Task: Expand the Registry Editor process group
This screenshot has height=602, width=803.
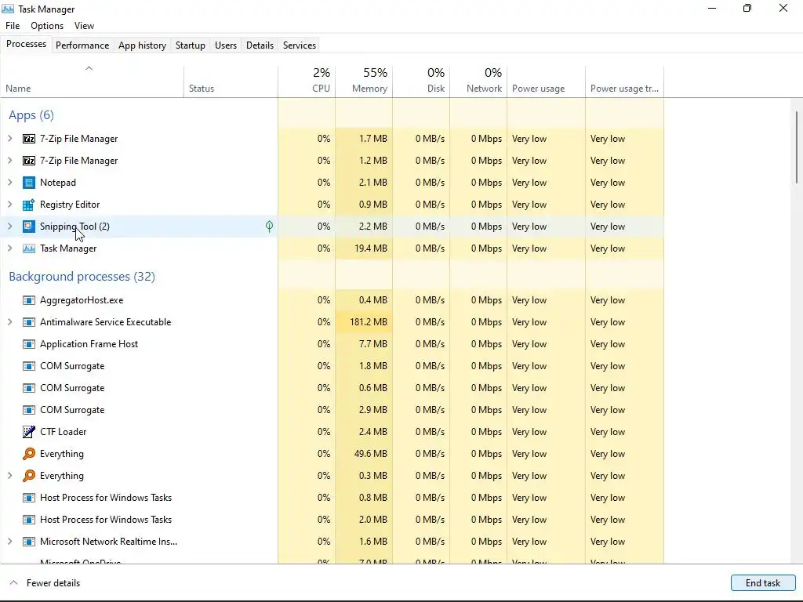Action: (x=9, y=205)
